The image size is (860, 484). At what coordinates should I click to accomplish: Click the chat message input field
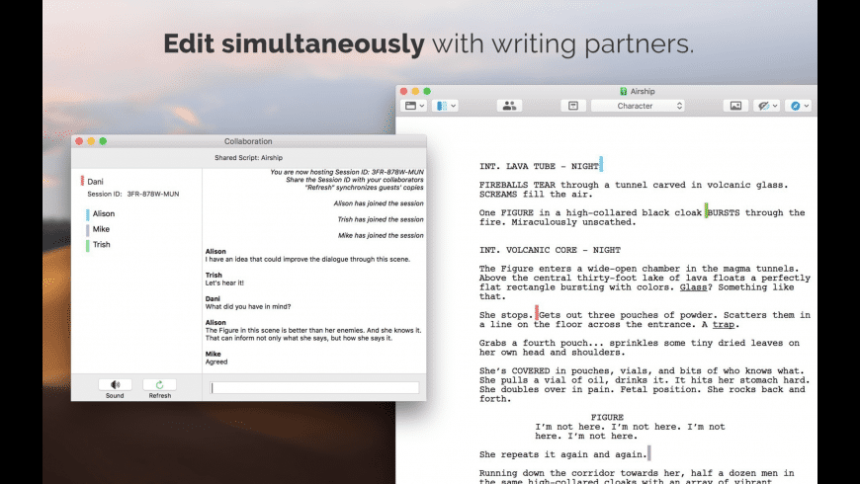tap(314, 387)
